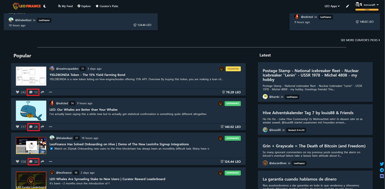The height and width of the screenshot is (189, 385).
Task: Open the Discord link icon
Action: point(381,176)
